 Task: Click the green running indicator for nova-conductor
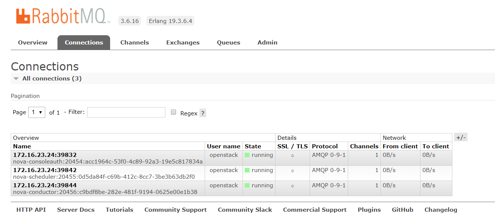coord(247,185)
